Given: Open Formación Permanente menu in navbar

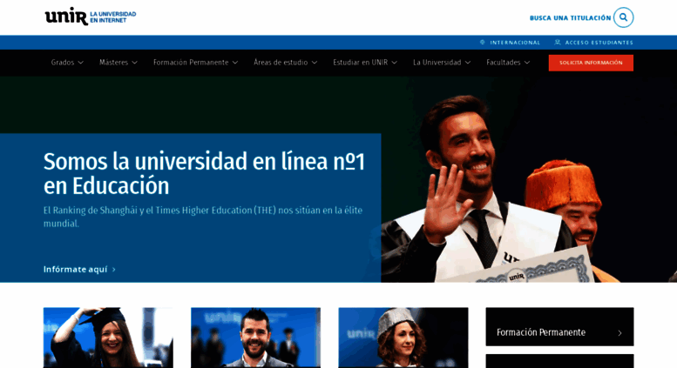Looking at the screenshot, I should click(x=191, y=63).
